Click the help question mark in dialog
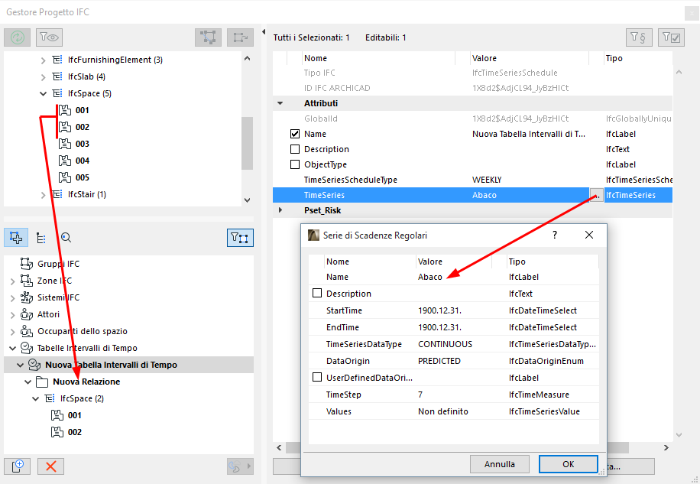Screen dimensions: 700x484 555,235
